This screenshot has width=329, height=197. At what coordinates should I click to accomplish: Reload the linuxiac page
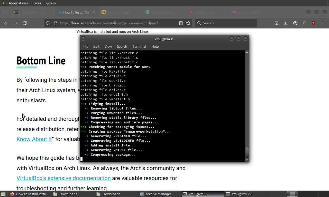click(25, 23)
